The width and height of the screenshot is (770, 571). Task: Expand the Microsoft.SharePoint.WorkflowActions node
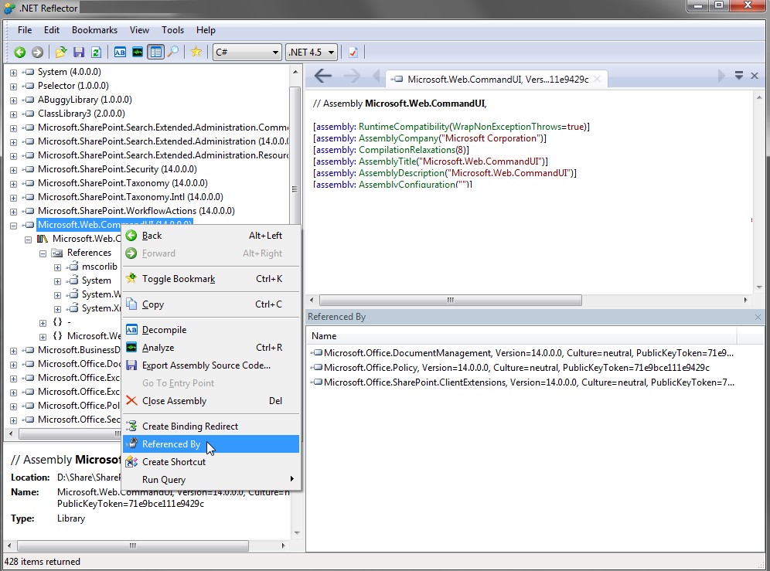coord(13,212)
